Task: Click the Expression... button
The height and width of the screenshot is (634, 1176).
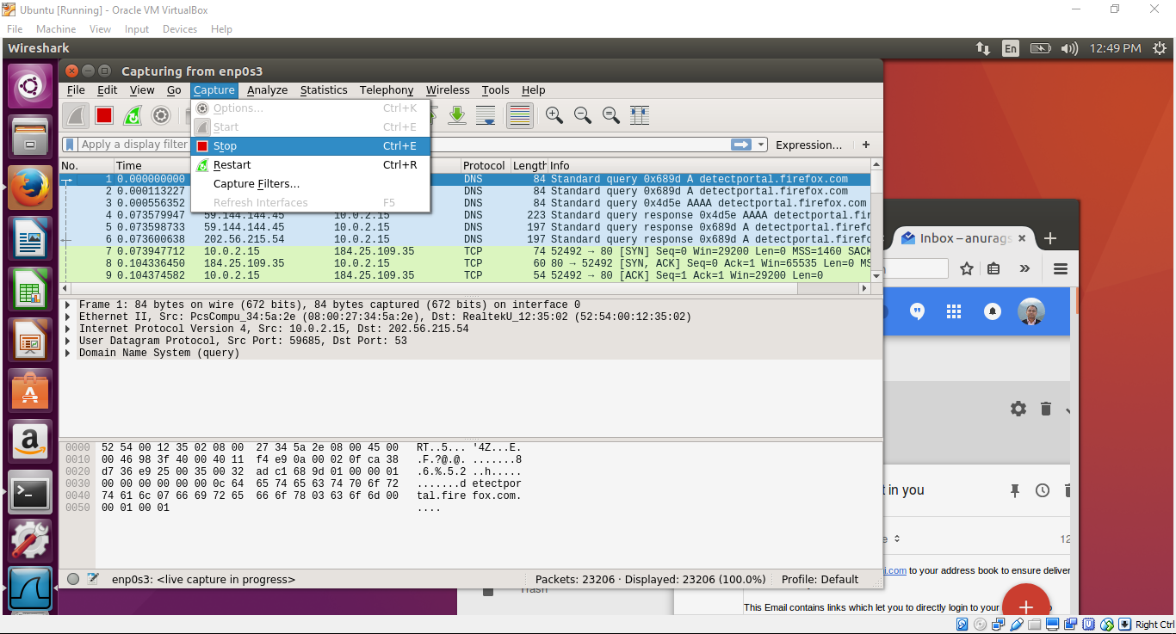Action: pos(809,145)
